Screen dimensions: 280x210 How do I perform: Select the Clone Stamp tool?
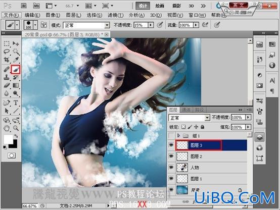[x=7, y=77]
